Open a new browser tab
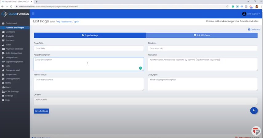Viewport: 263px width, 138px height. (37, 2)
